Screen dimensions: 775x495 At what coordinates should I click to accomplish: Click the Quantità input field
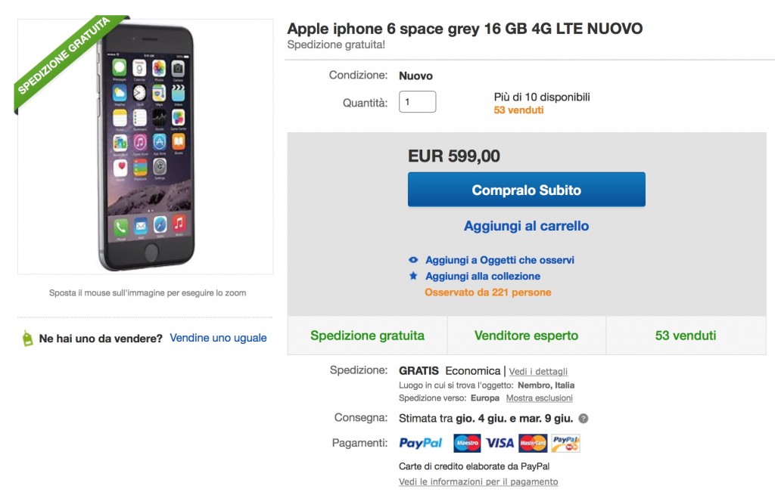click(417, 102)
